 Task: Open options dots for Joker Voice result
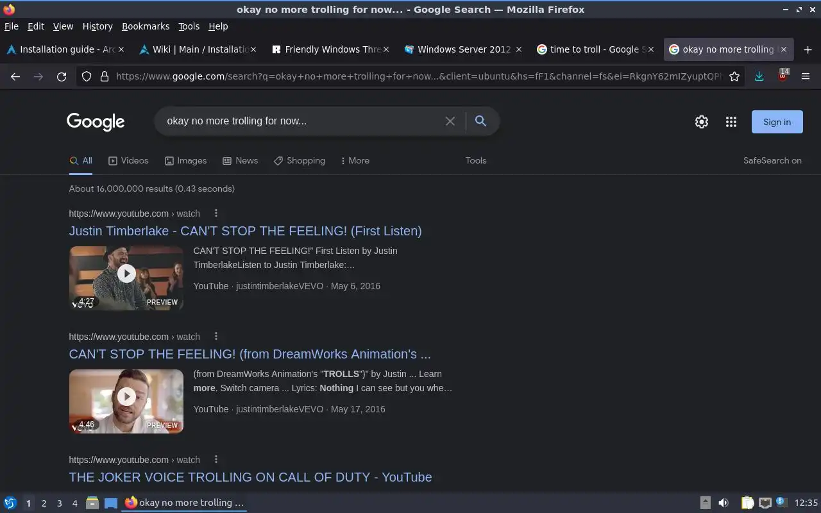coord(216,459)
